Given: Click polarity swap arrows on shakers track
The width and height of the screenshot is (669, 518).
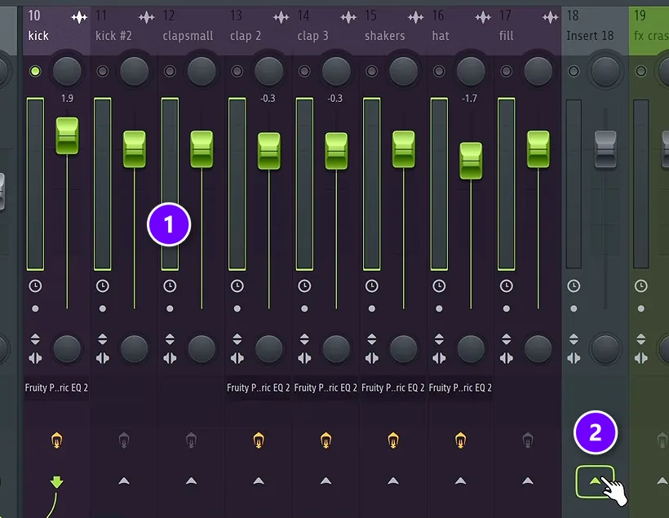Looking at the screenshot, I should coord(371,339).
